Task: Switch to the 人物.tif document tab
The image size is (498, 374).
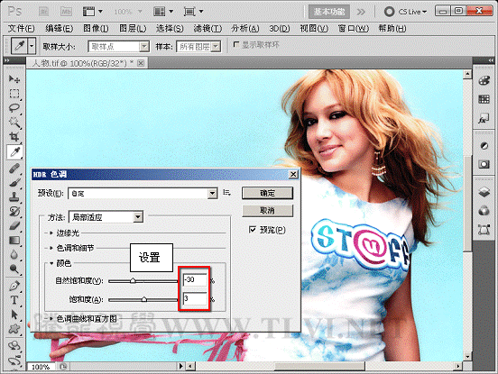Action: pyautogui.click(x=83, y=63)
